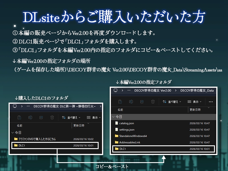Open the 表示 view dropdown in the right window
The image size is (228, 171).
click(x=194, y=101)
